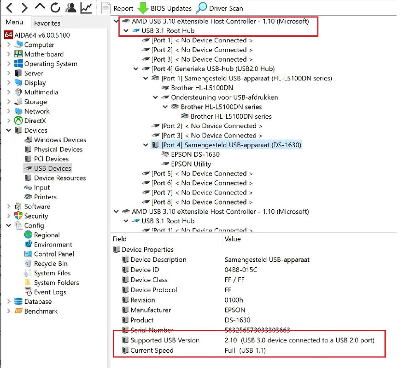The width and height of the screenshot is (410, 368).
Task: Collapse the Generieke USB-hub Port 4 node
Action: pos(136,69)
